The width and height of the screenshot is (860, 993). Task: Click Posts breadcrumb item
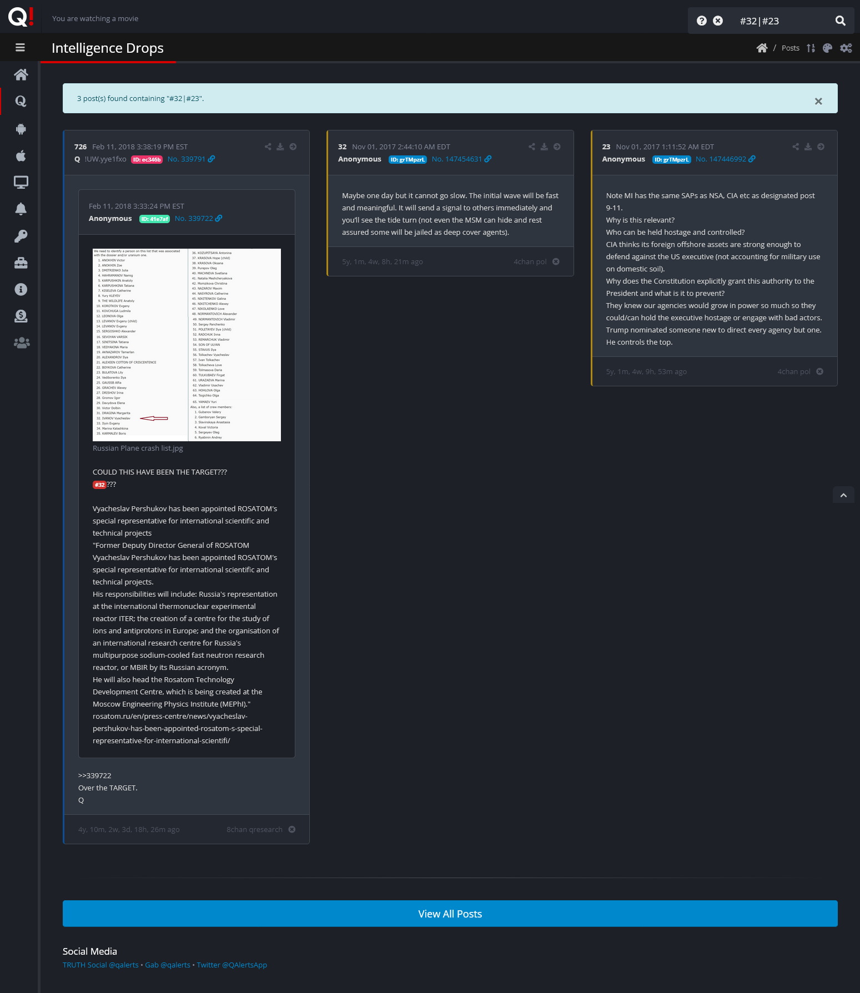tap(791, 48)
